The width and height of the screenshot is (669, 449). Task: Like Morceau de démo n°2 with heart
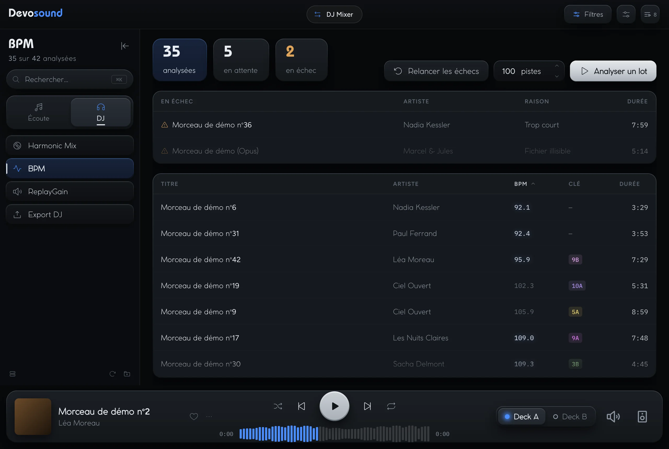[x=194, y=416]
